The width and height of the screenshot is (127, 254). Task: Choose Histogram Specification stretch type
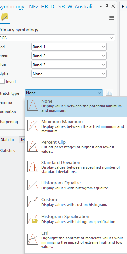[x=76, y=219]
